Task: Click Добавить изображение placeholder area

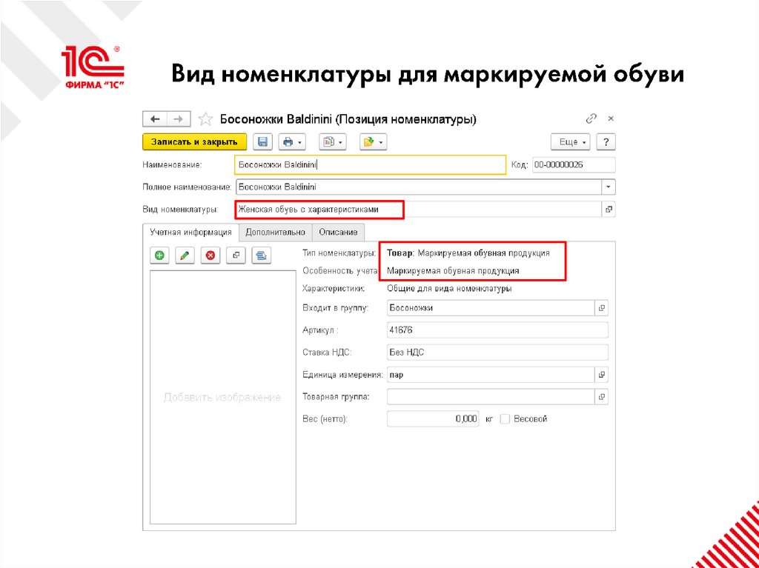Action: click(x=222, y=398)
